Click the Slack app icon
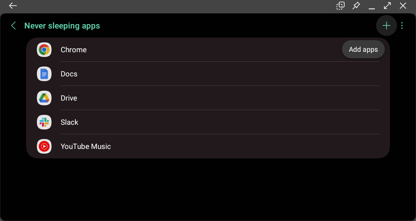416x221 pixels. pos(44,122)
